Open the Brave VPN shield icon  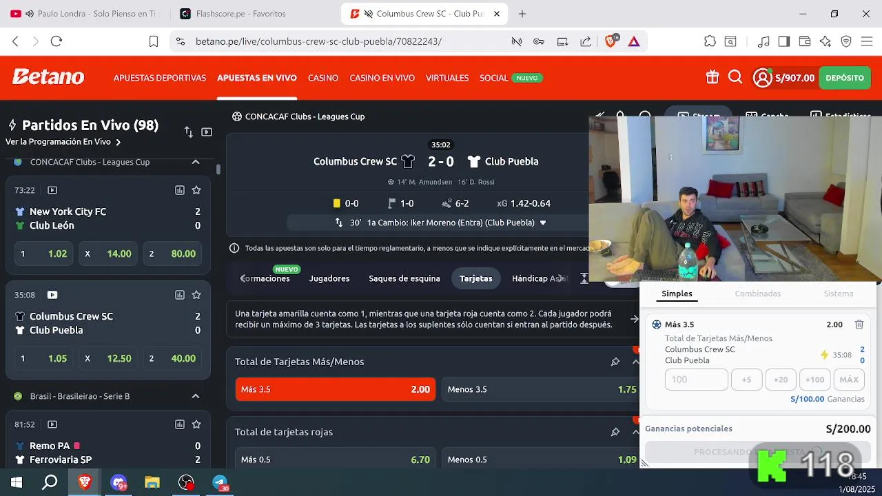click(x=847, y=41)
